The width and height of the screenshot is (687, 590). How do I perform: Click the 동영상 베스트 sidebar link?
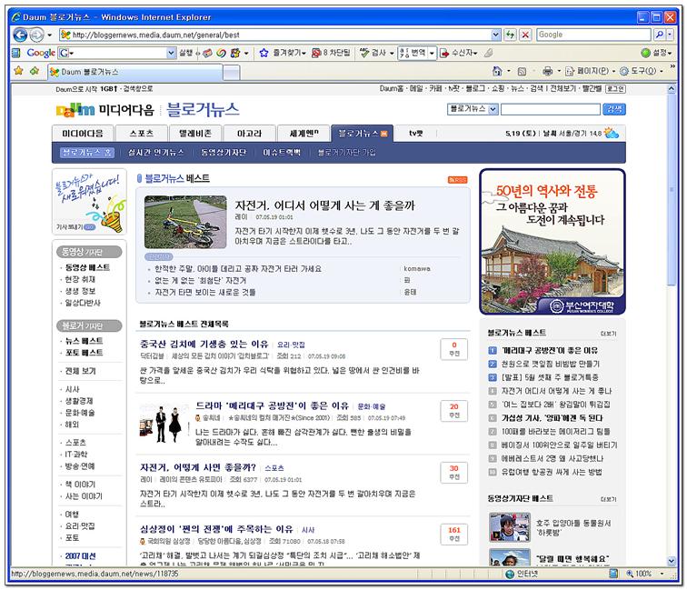coord(87,267)
